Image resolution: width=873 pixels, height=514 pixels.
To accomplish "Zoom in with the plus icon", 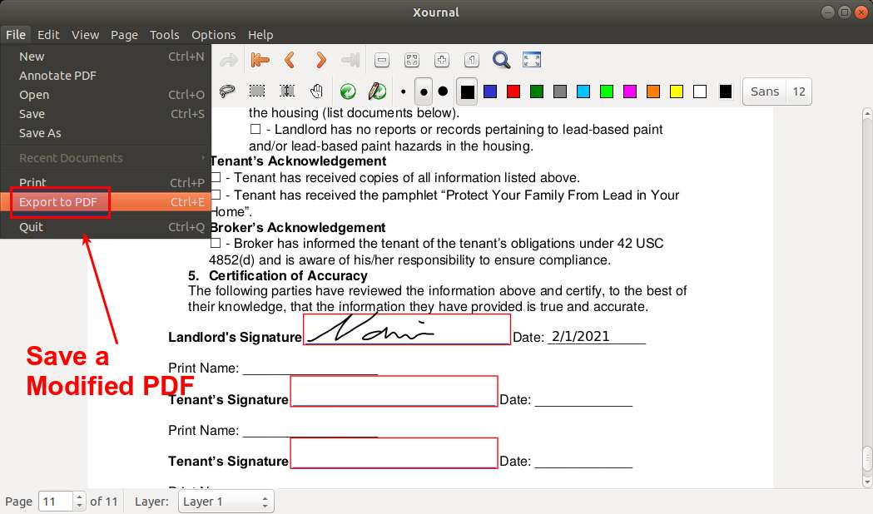I will click(x=442, y=60).
